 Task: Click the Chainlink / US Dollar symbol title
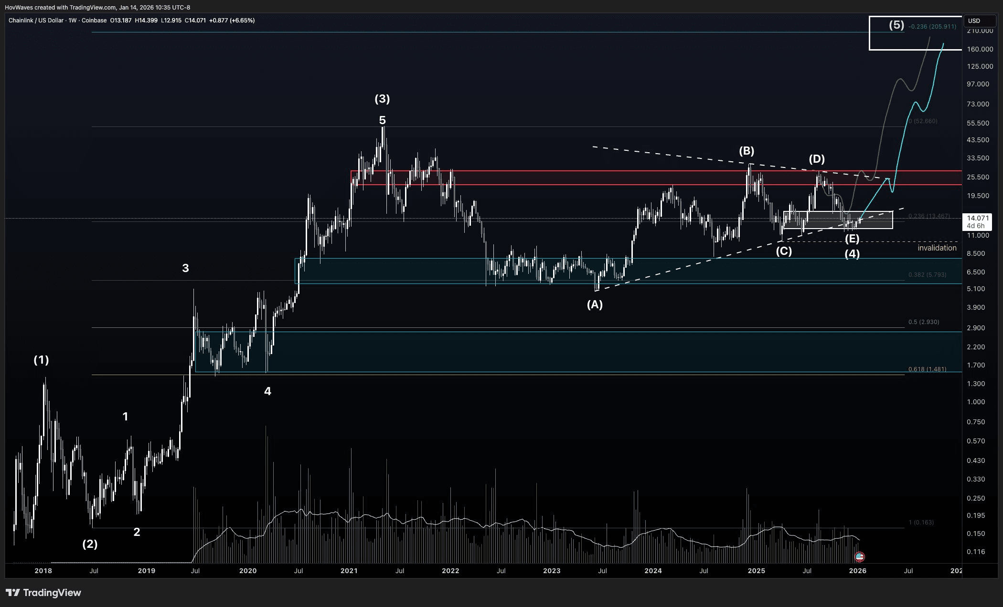tap(36, 21)
